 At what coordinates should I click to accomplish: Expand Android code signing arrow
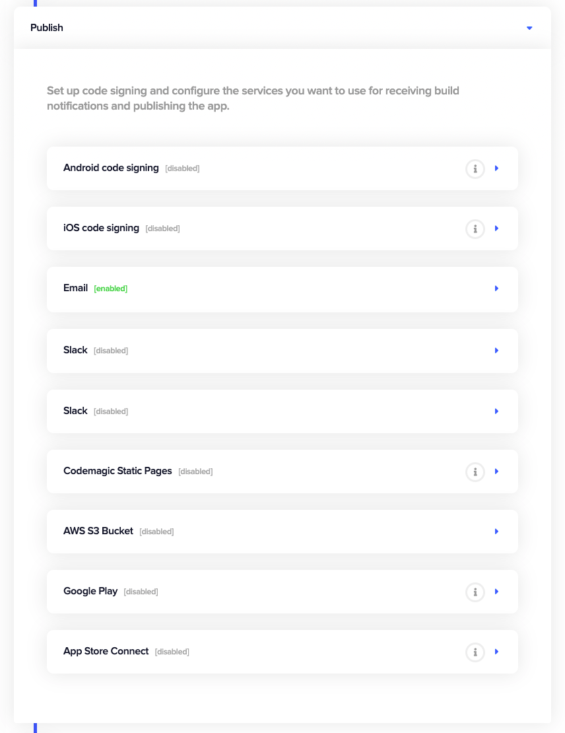(x=496, y=168)
